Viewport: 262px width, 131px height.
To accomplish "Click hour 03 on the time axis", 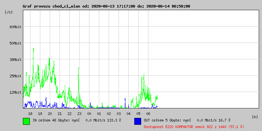I will coord(119,114).
